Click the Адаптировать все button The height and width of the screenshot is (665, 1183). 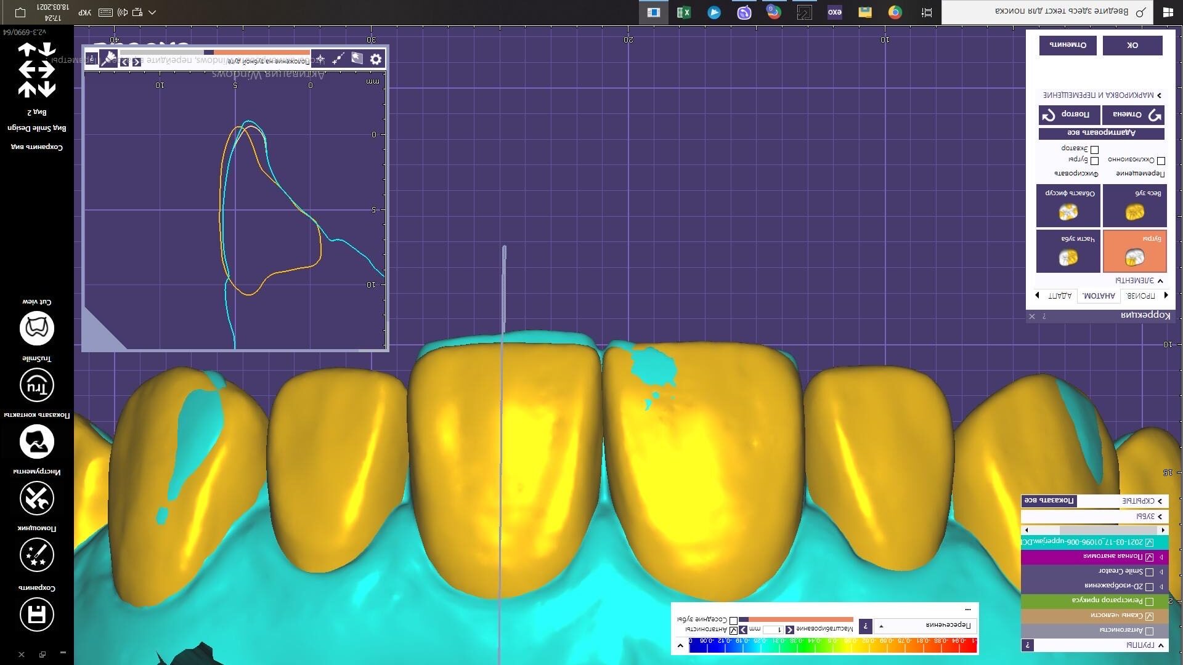[1101, 133]
